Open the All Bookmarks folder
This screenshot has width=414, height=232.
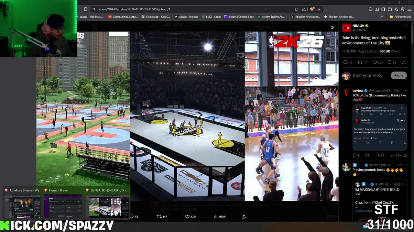click(400, 17)
